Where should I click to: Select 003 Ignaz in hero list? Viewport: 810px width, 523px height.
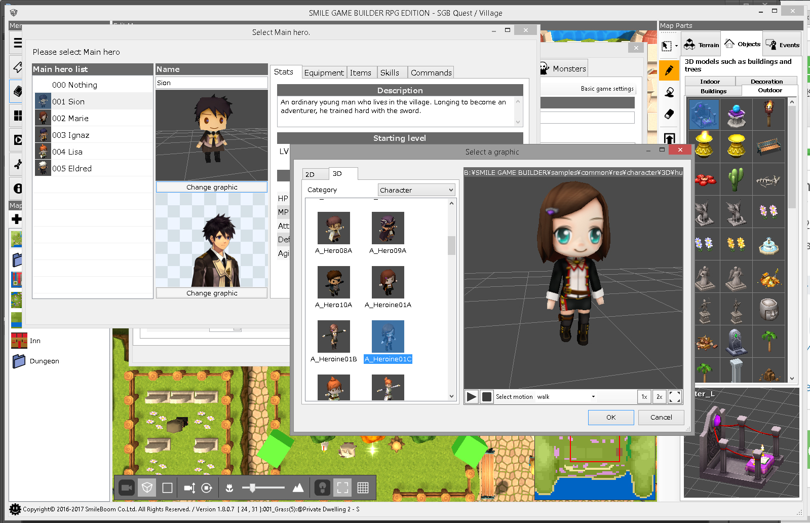click(x=93, y=135)
